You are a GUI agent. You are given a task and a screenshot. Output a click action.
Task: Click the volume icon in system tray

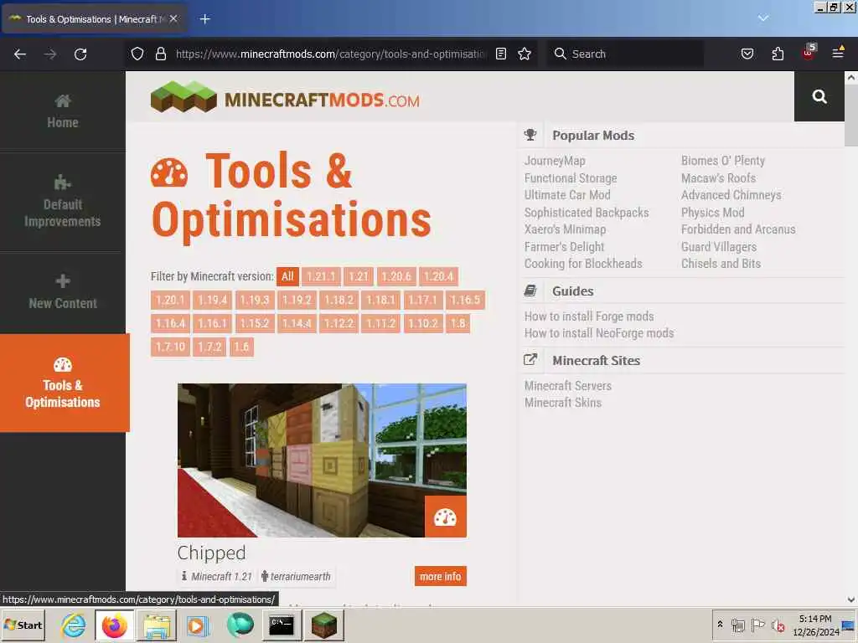click(778, 625)
